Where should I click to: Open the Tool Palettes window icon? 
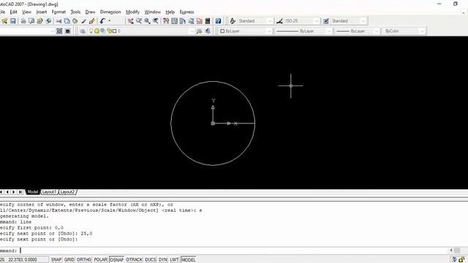tap(183, 21)
